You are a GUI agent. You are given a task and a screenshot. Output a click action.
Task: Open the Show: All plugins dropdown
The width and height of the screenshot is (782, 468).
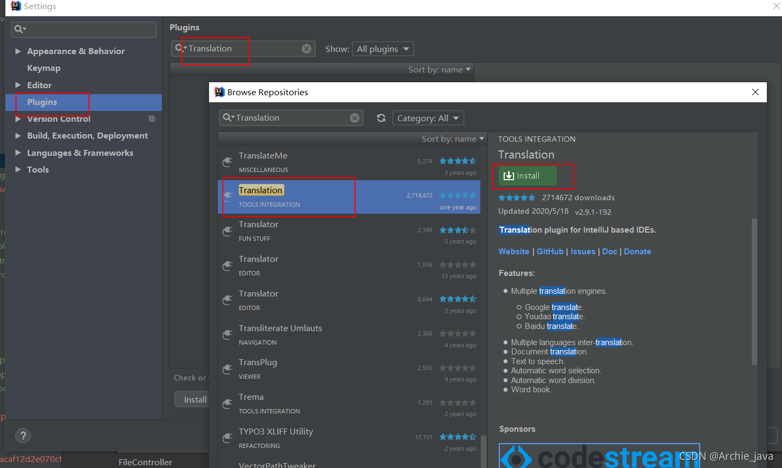383,49
